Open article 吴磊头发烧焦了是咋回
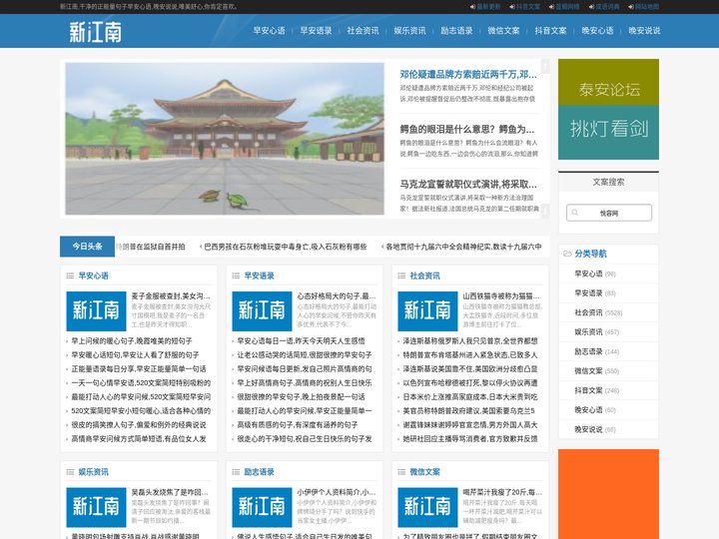 point(170,492)
